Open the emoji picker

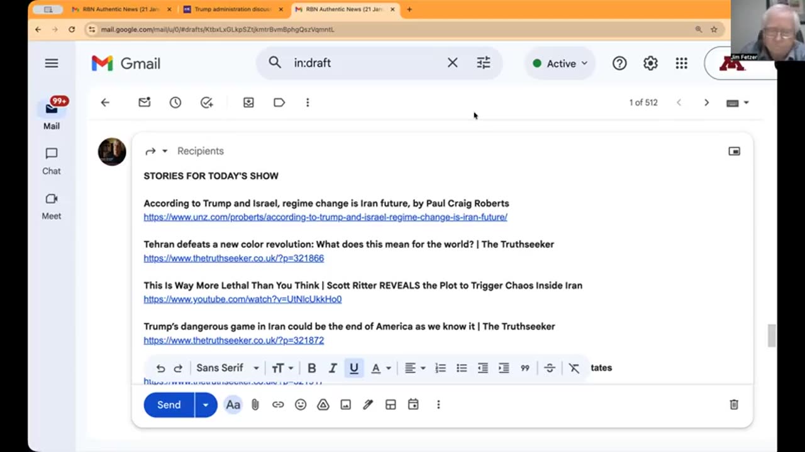coord(301,405)
